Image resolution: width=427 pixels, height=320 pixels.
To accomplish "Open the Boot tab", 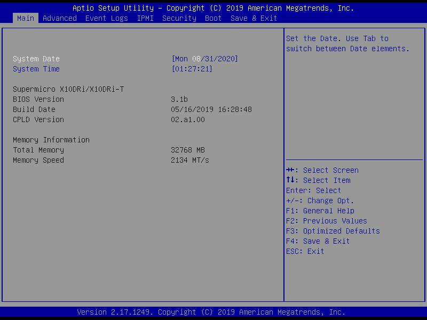I will coord(213,18).
